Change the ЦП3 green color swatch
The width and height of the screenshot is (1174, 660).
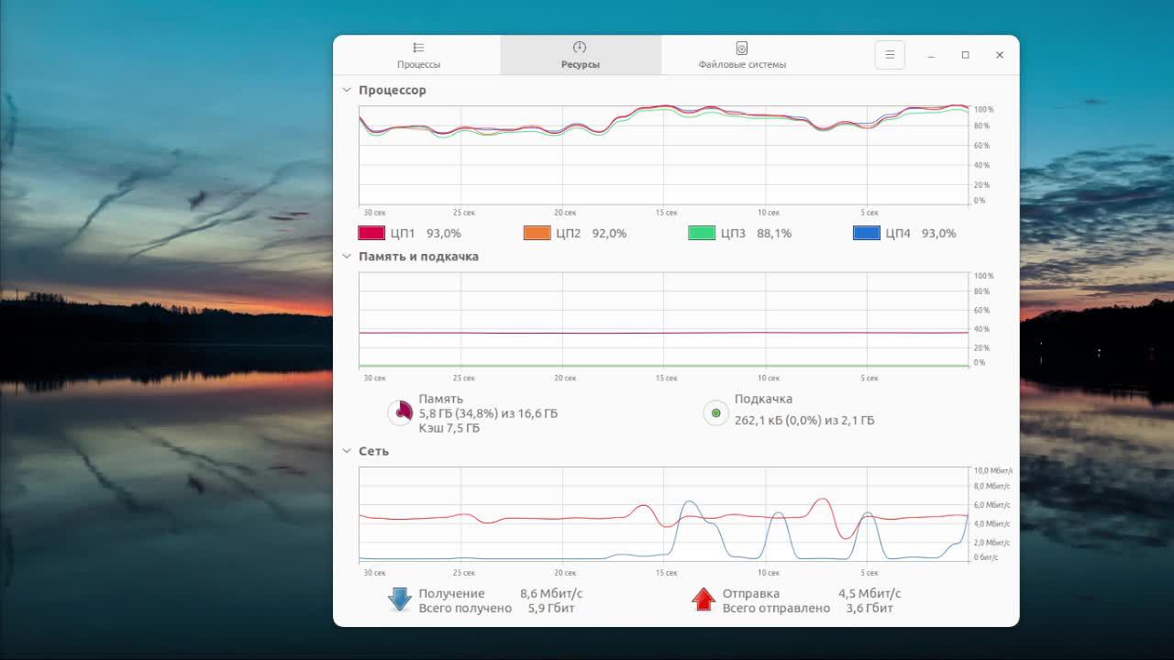702,233
